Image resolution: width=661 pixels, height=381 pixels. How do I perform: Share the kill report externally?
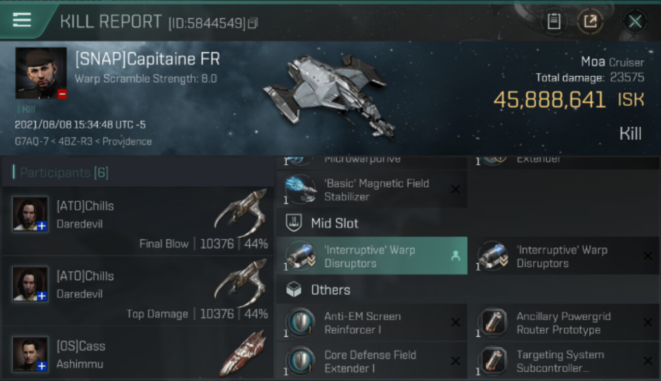(590, 21)
